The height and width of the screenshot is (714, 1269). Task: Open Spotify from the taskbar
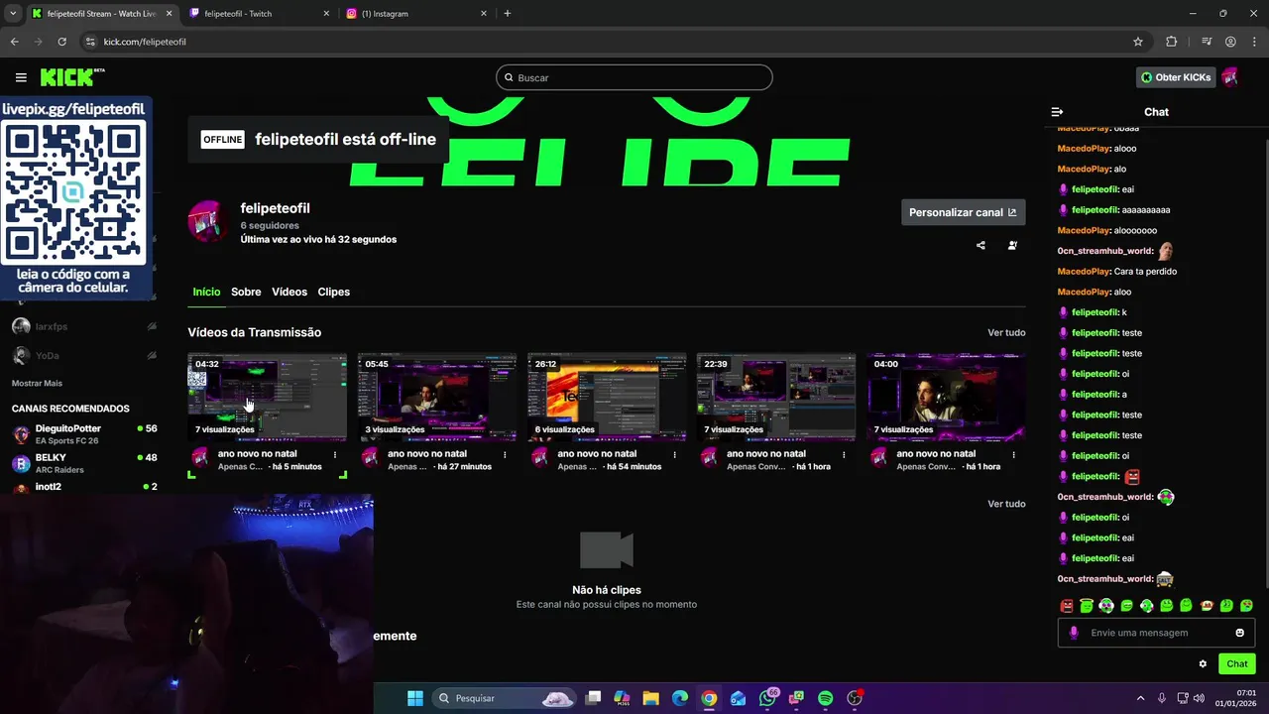click(826, 698)
